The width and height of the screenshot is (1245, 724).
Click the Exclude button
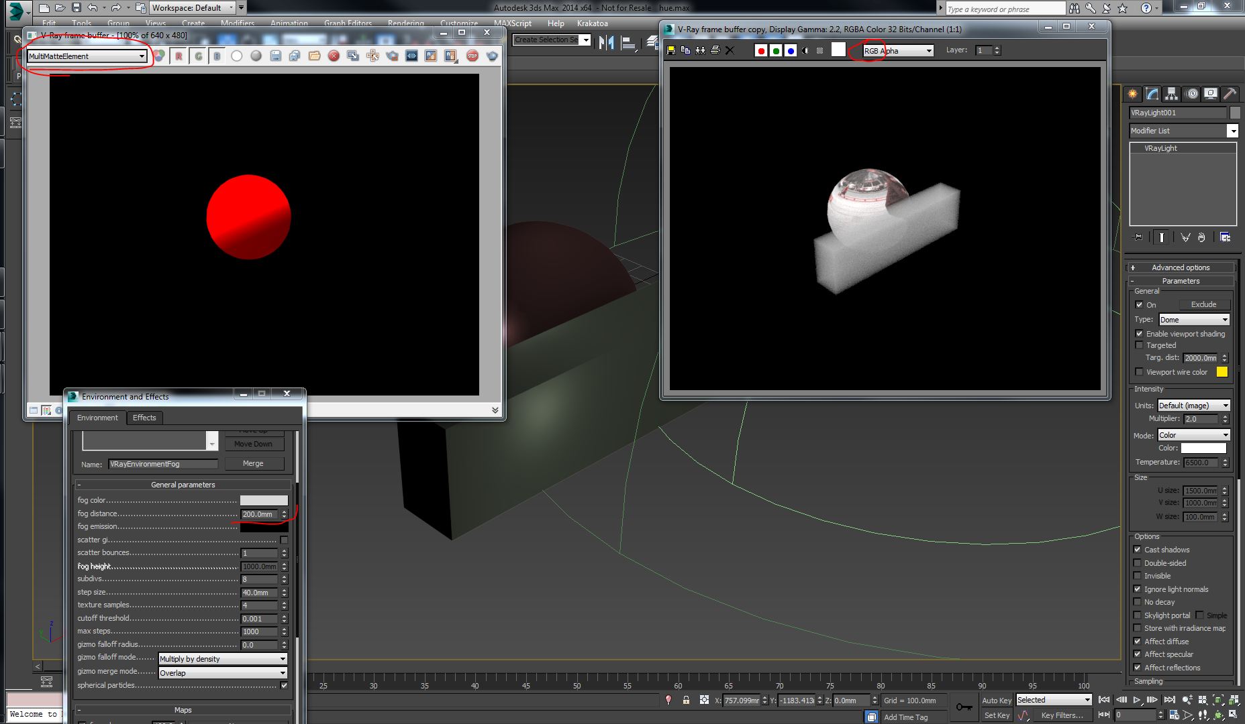(1203, 304)
